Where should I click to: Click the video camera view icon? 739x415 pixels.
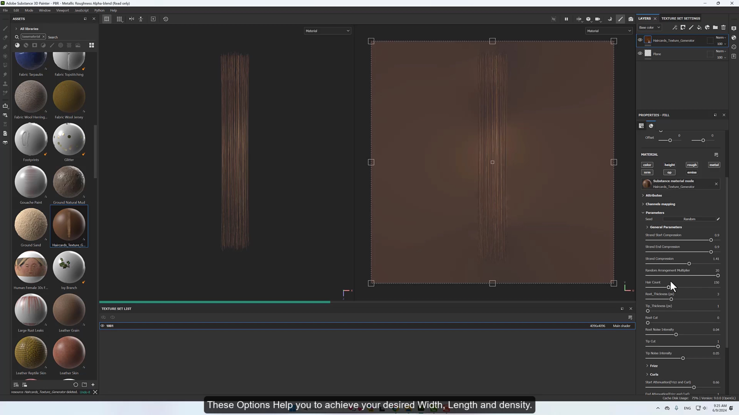(598, 19)
